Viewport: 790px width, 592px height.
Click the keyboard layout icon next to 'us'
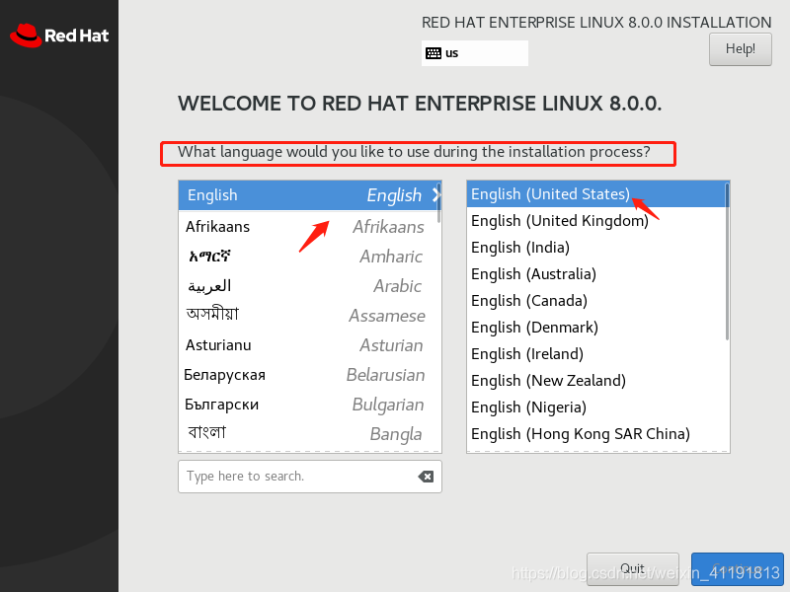434,53
